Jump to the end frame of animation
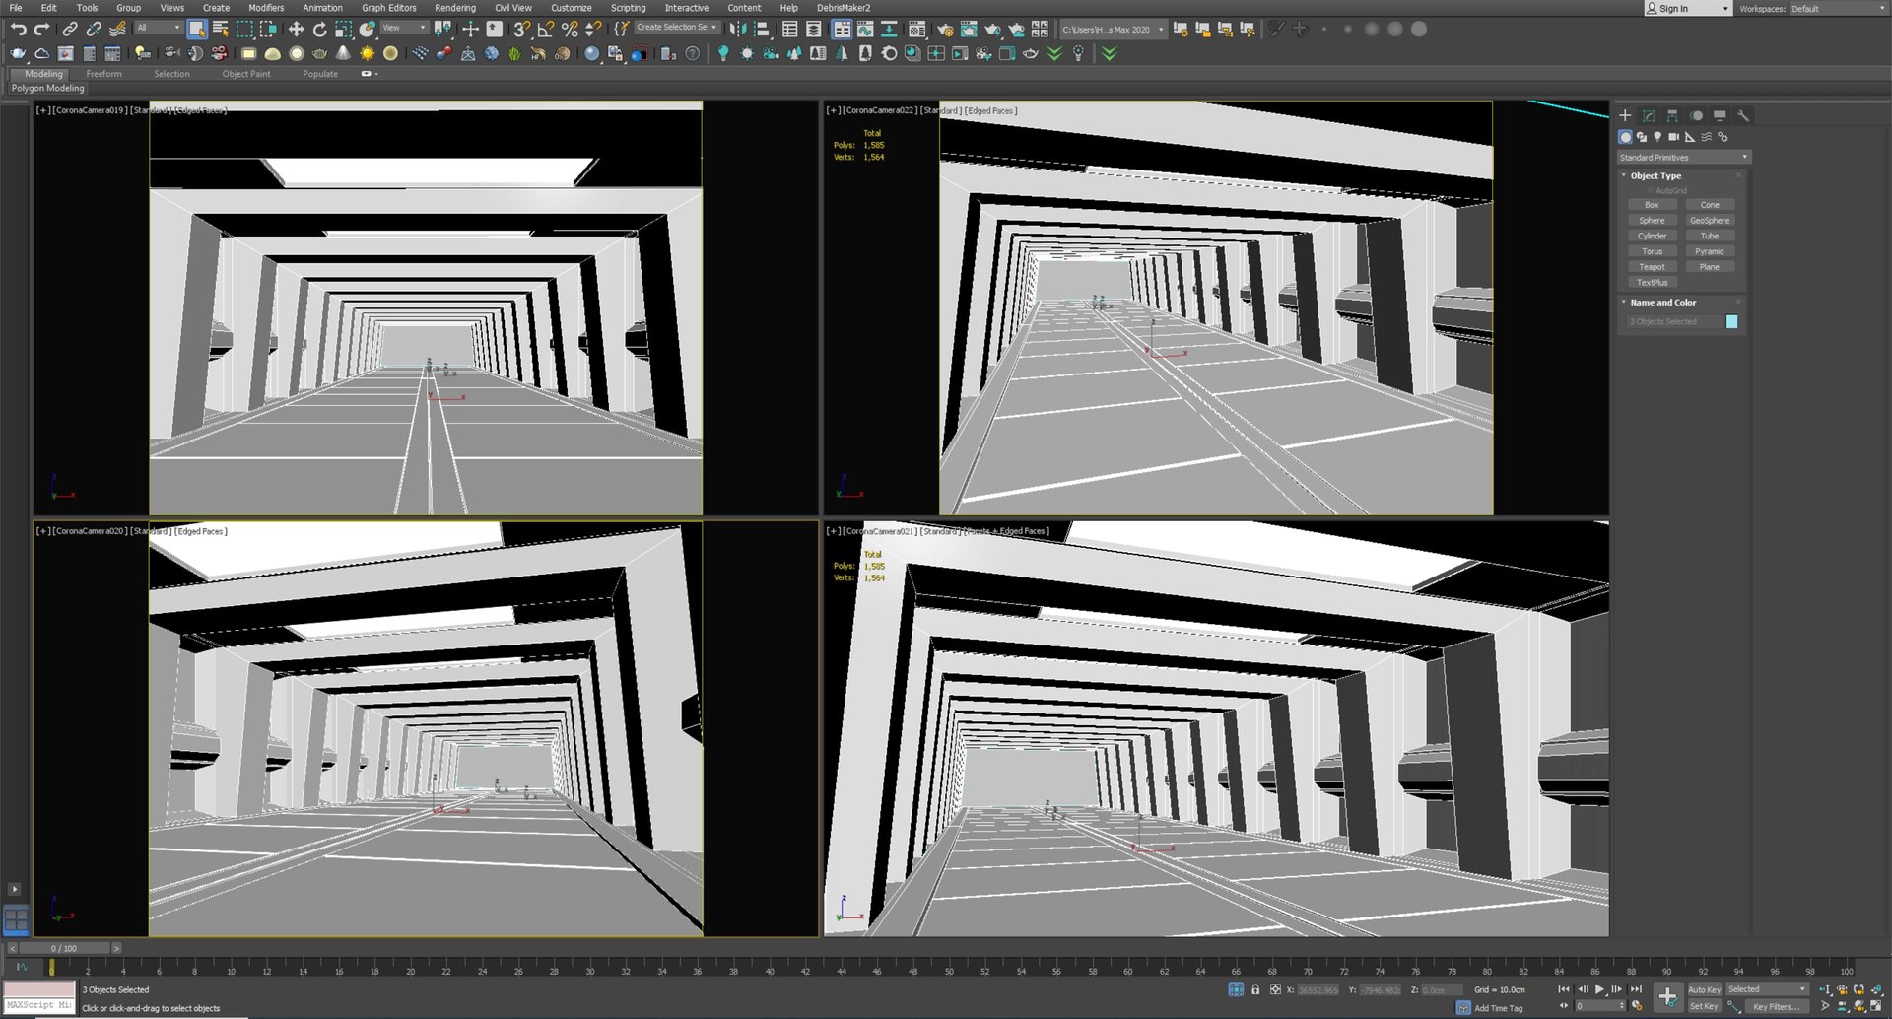1892x1019 pixels. click(x=1636, y=989)
